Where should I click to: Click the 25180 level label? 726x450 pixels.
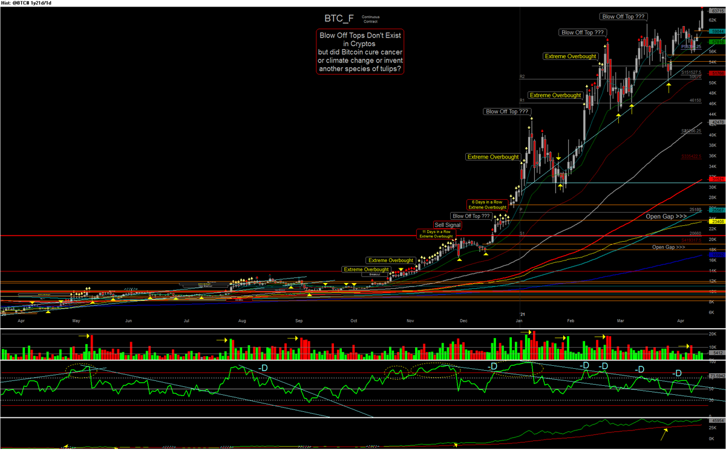(x=694, y=210)
